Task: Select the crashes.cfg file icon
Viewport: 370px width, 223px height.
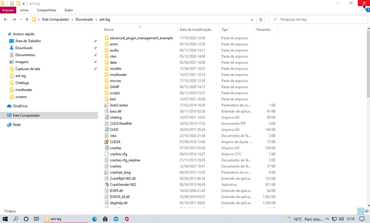Action: pos(106,154)
